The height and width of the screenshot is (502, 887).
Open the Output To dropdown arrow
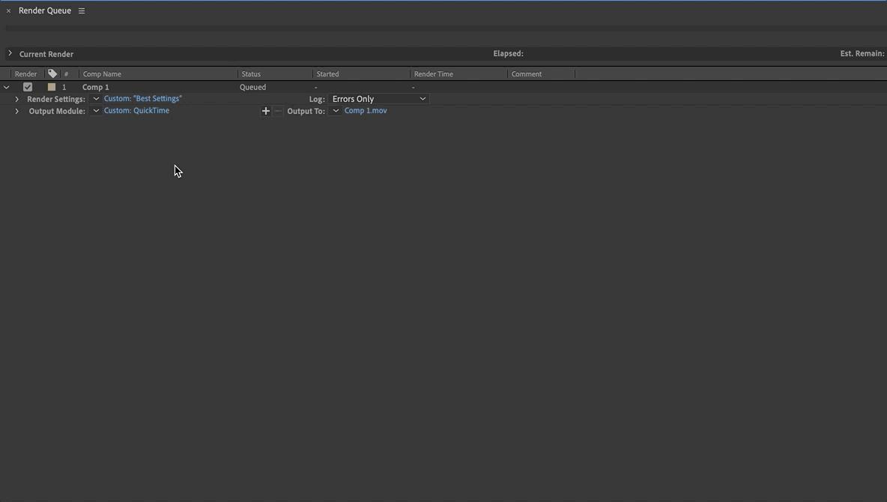(x=336, y=111)
